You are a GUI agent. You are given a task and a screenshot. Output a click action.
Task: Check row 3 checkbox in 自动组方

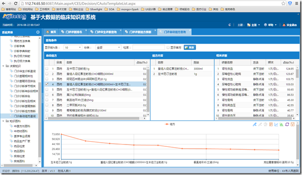(x=47, y=79)
